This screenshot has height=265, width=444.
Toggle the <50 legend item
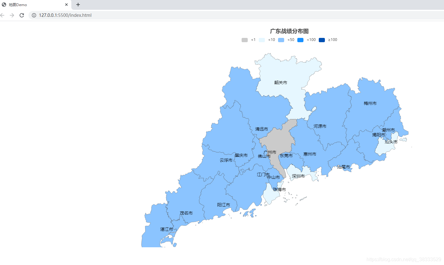[x=286, y=40]
